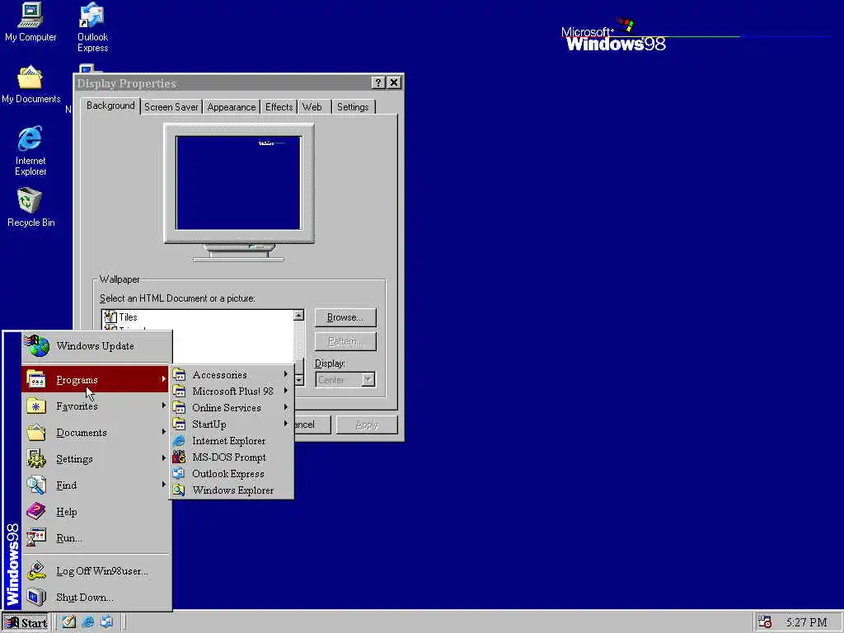844x633 pixels.
Task: Click wallpaper list scroll up arrow
Action: (298, 316)
